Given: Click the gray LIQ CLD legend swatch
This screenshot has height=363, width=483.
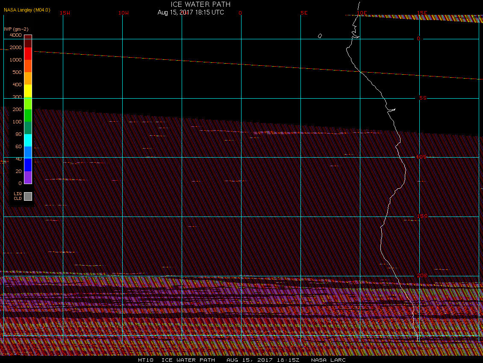Looking at the screenshot, I should click(28, 196).
